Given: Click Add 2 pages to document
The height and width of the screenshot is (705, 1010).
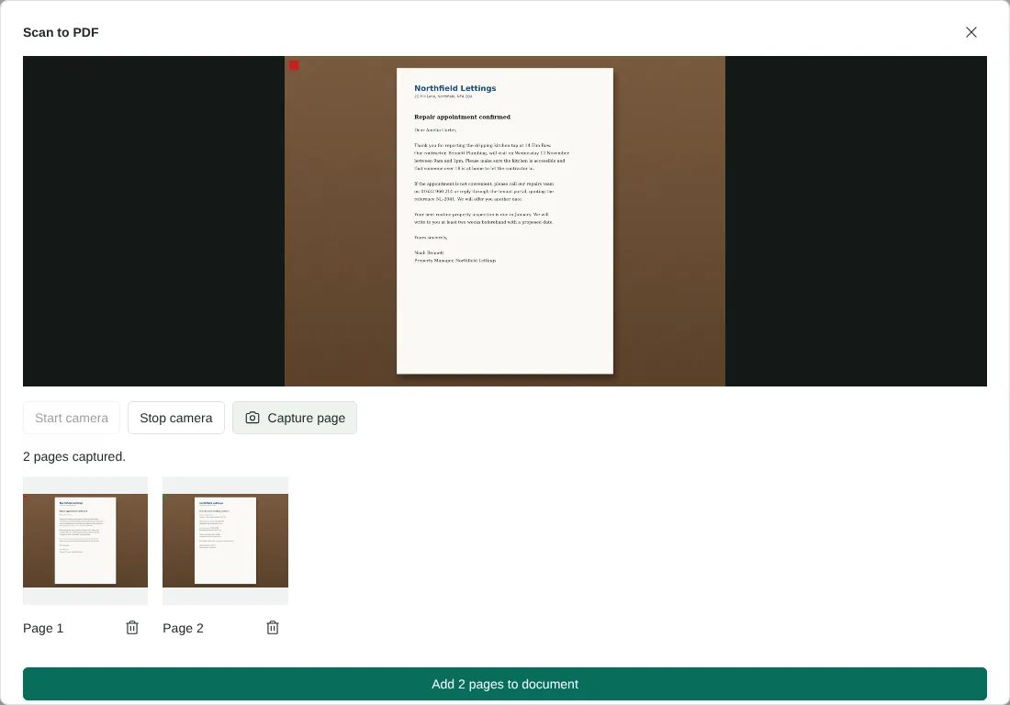Looking at the screenshot, I should 505,684.
